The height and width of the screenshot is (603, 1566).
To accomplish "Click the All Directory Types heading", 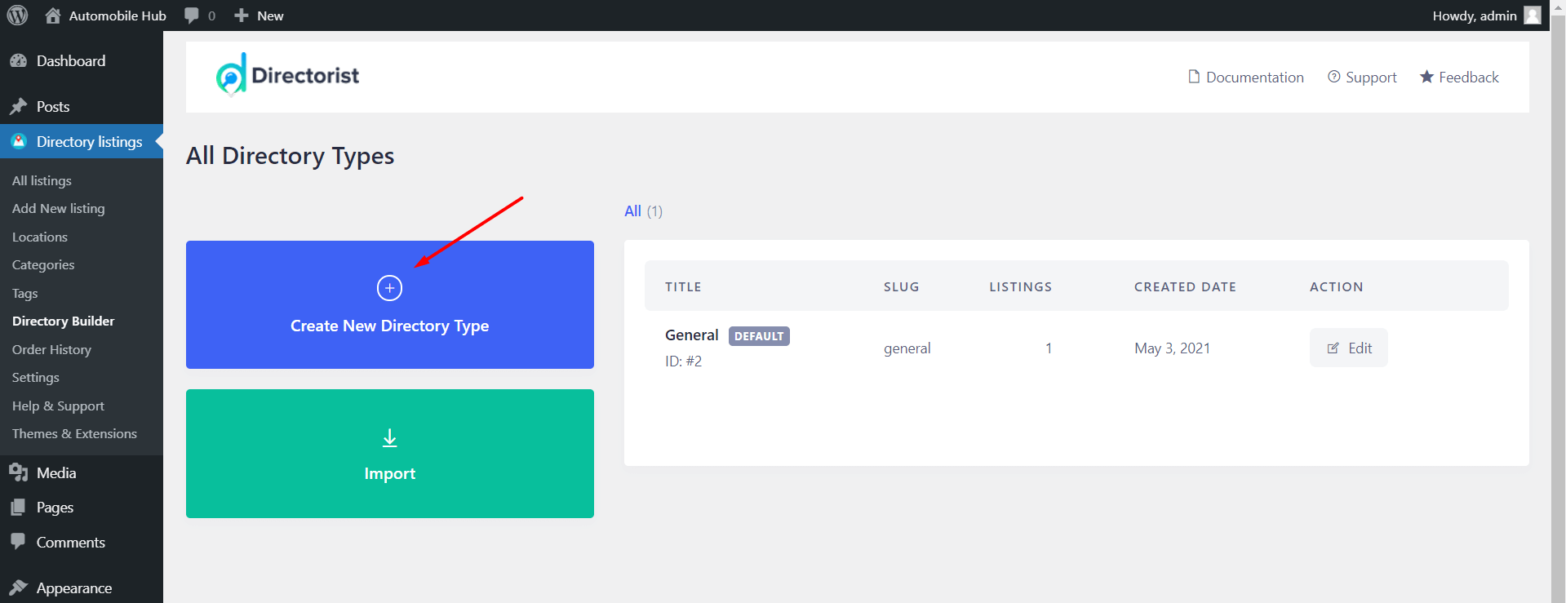I will (x=290, y=156).
